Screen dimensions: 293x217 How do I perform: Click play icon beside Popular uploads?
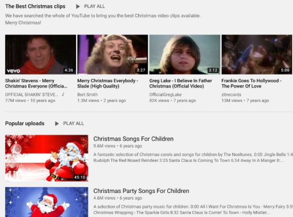tap(57, 124)
